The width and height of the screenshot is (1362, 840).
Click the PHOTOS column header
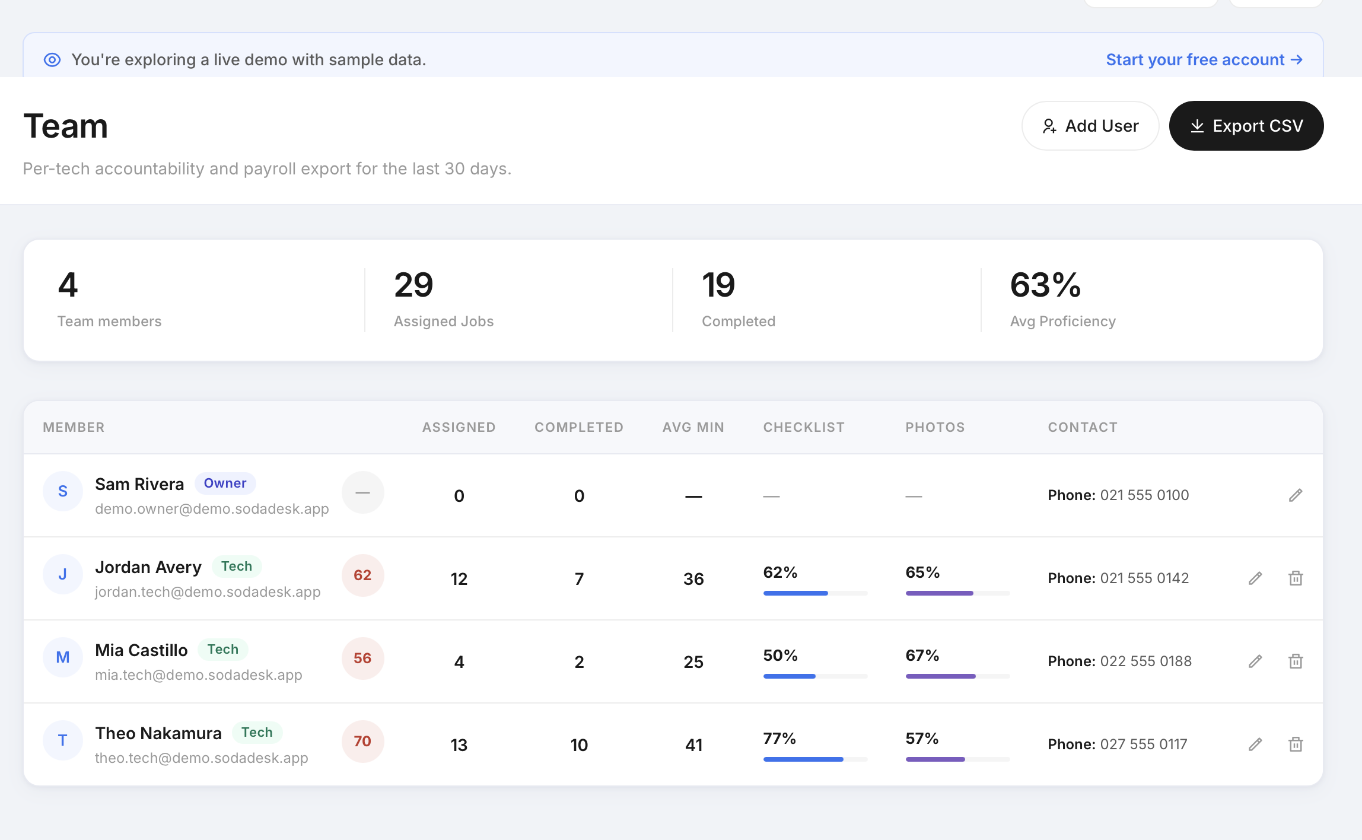[x=935, y=427]
